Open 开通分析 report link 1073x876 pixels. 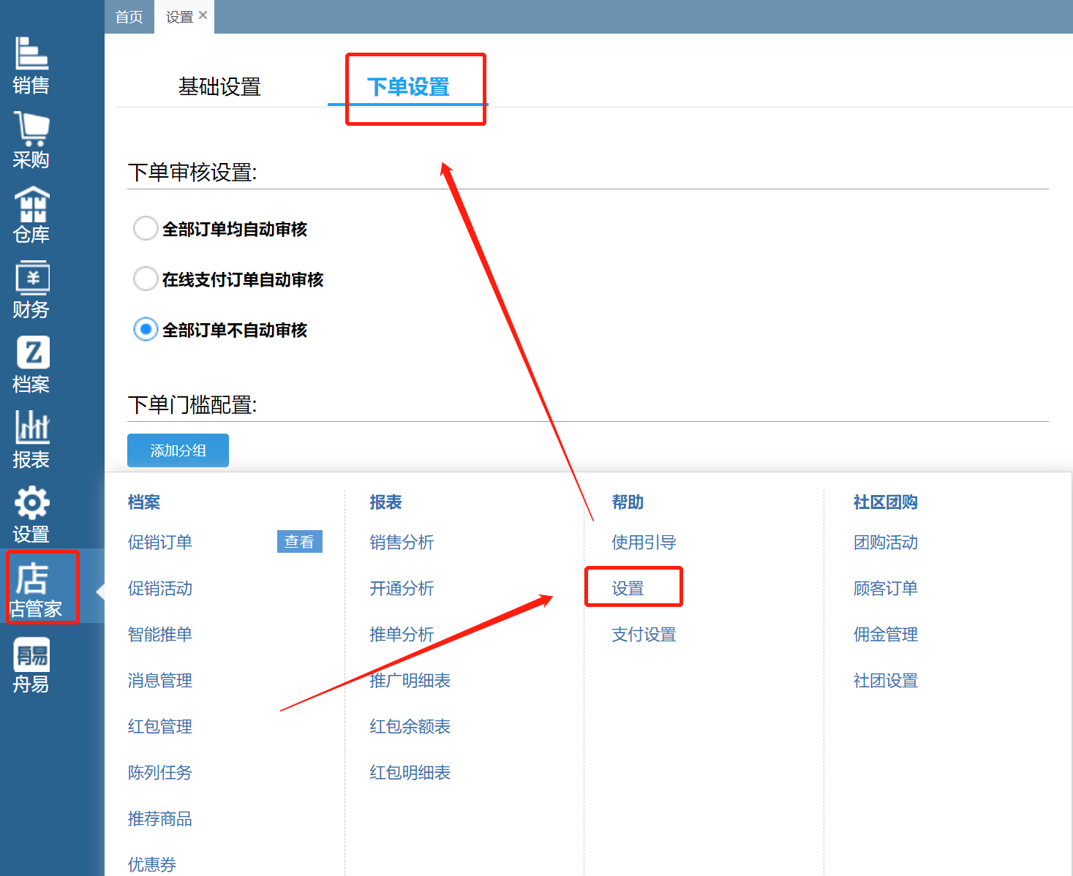(402, 589)
